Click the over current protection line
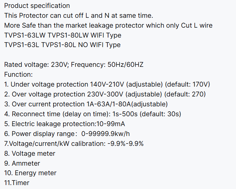The image size is (236, 189). (86, 104)
